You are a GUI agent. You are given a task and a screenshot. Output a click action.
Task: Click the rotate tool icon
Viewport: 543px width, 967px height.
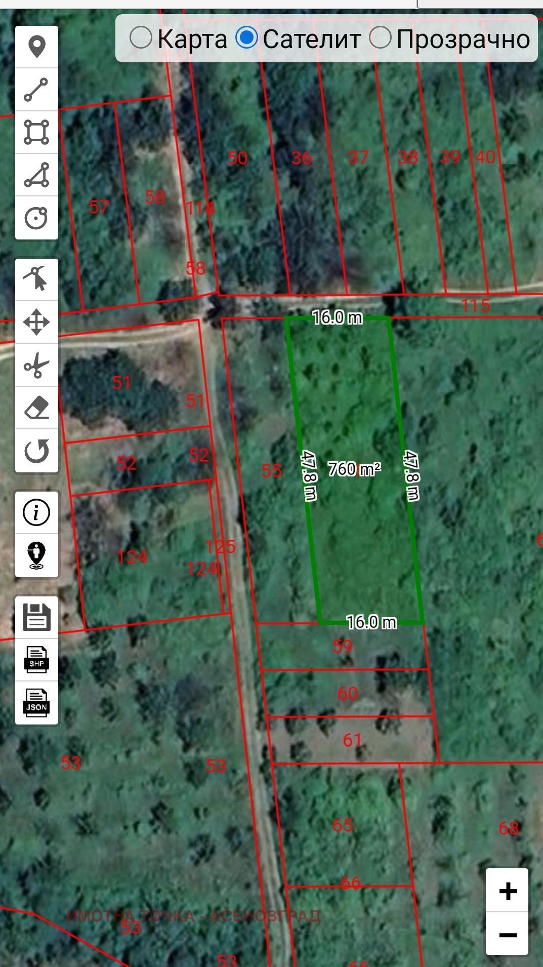(x=36, y=451)
